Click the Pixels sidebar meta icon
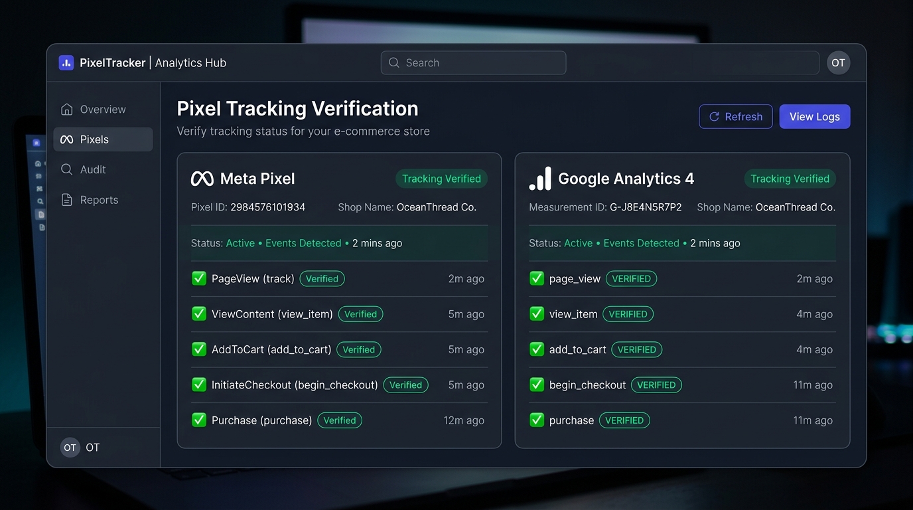 point(67,139)
